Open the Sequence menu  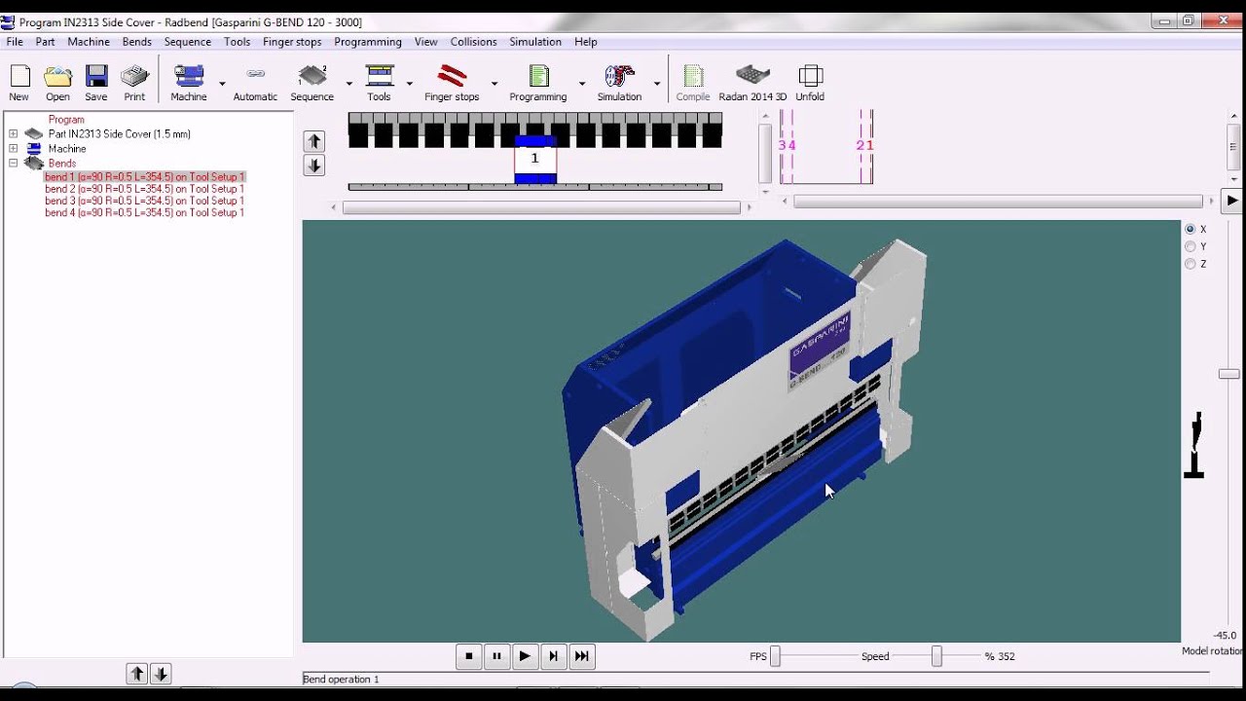click(187, 42)
